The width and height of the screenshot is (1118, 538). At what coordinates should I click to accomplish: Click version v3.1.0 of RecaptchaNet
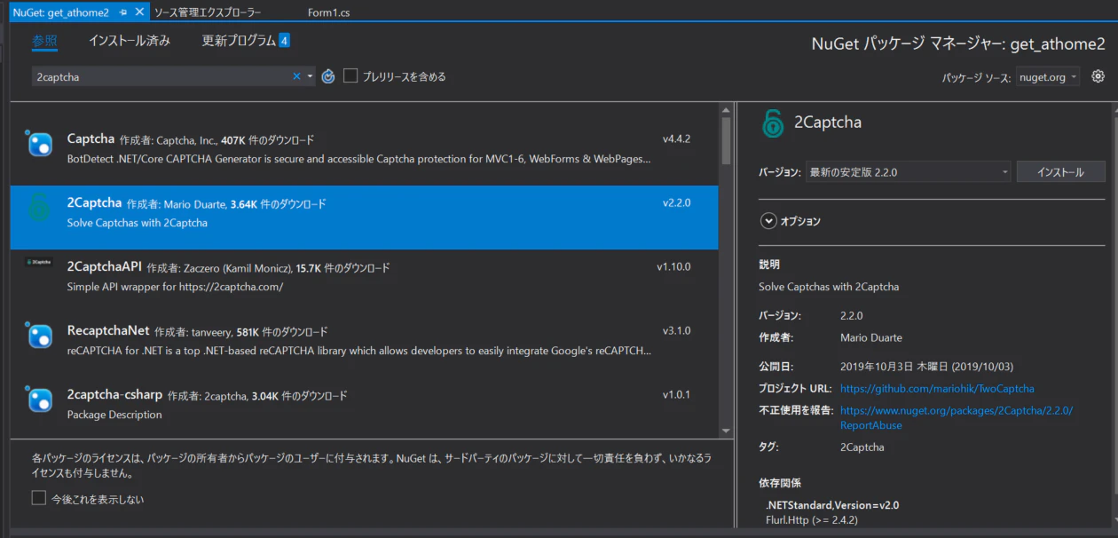[x=676, y=331]
